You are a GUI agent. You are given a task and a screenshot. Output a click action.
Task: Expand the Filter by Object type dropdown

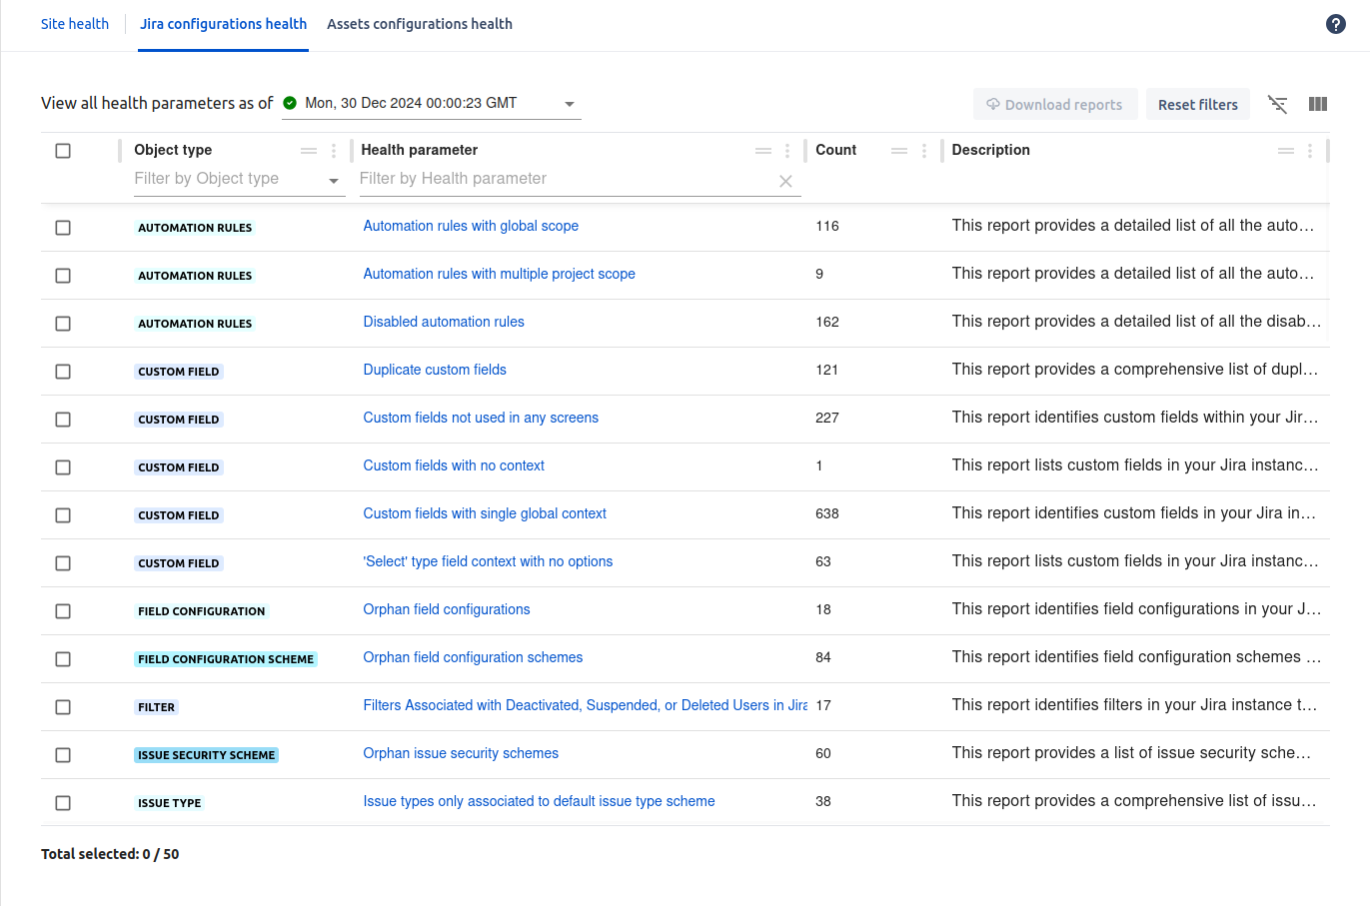pos(334,181)
